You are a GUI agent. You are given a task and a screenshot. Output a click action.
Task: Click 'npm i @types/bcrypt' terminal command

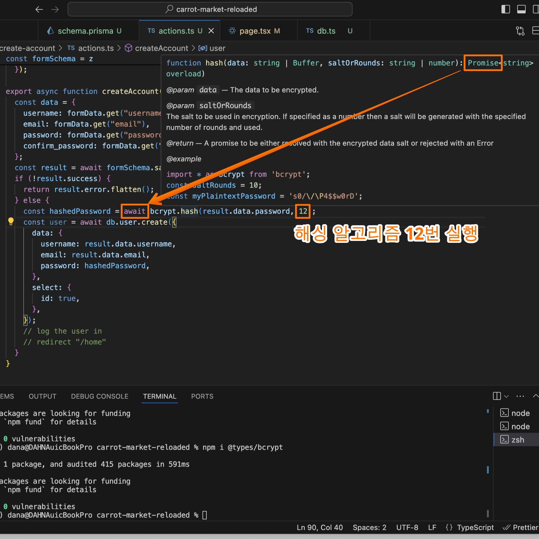tap(242, 447)
